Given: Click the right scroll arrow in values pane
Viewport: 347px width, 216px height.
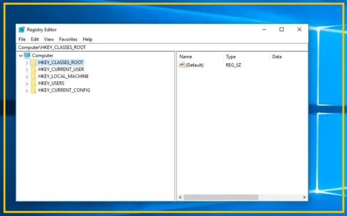Looking at the screenshot, I should click(304, 197).
